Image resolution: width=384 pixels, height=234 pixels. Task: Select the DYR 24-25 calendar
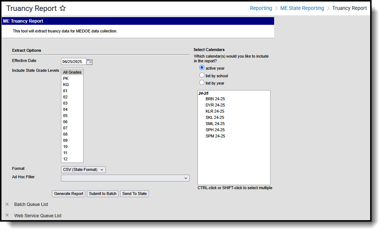coord(215,105)
